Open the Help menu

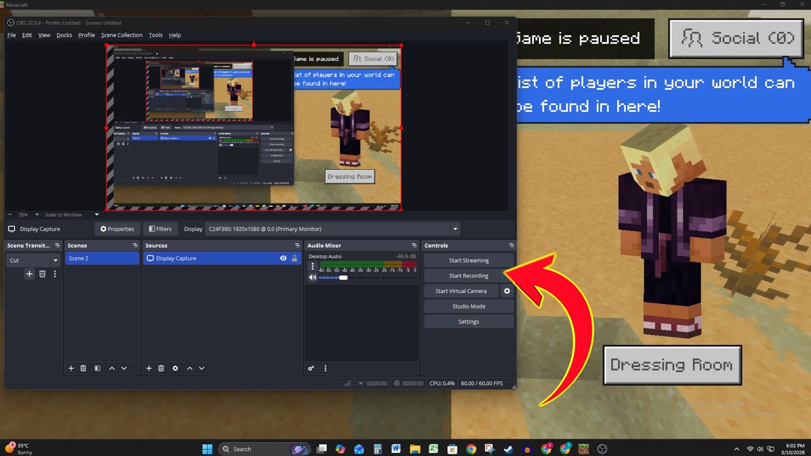pyautogui.click(x=175, y=35)
